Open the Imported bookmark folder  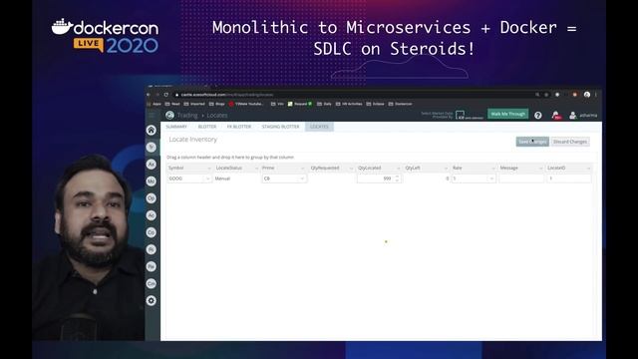(195, 104)
